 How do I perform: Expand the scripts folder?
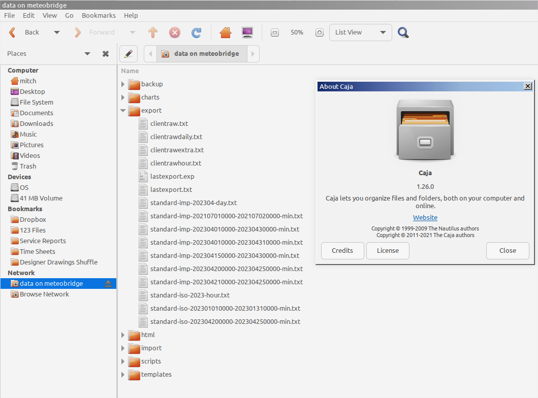(x=123, y=361)
